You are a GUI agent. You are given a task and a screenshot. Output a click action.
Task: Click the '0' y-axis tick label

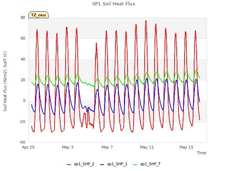[24, 101]
